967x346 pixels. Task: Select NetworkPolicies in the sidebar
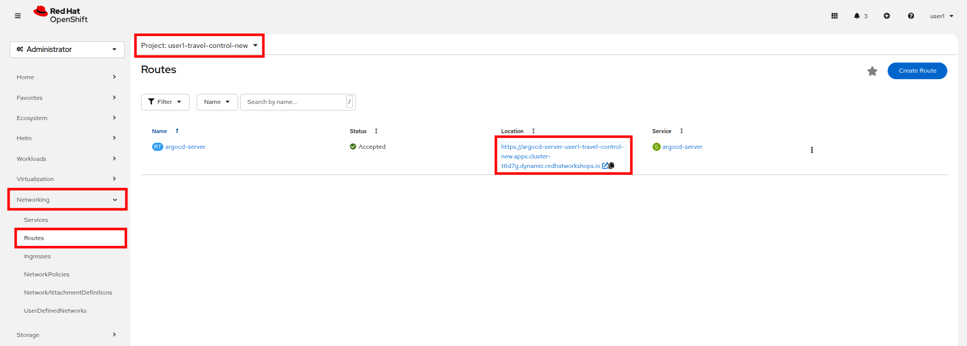(47, 274)
